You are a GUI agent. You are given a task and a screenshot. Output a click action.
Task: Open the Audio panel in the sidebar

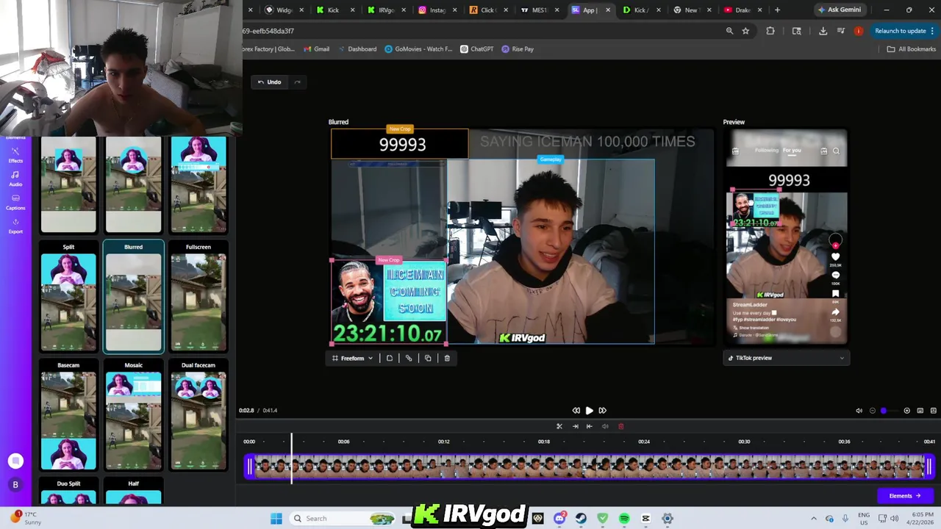click(15, 179)
